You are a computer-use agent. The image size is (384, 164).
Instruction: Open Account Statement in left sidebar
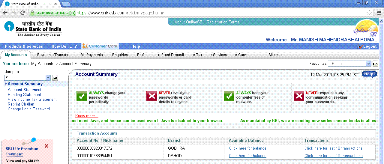point(25,90)
